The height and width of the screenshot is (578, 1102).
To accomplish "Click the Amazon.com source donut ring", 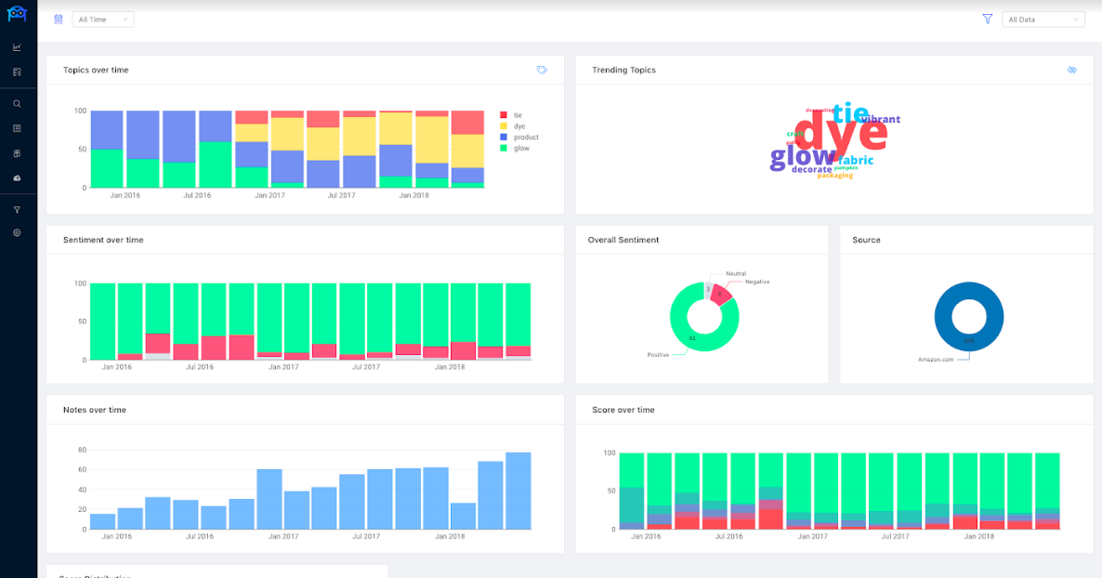I will click(x=969, y=341).
